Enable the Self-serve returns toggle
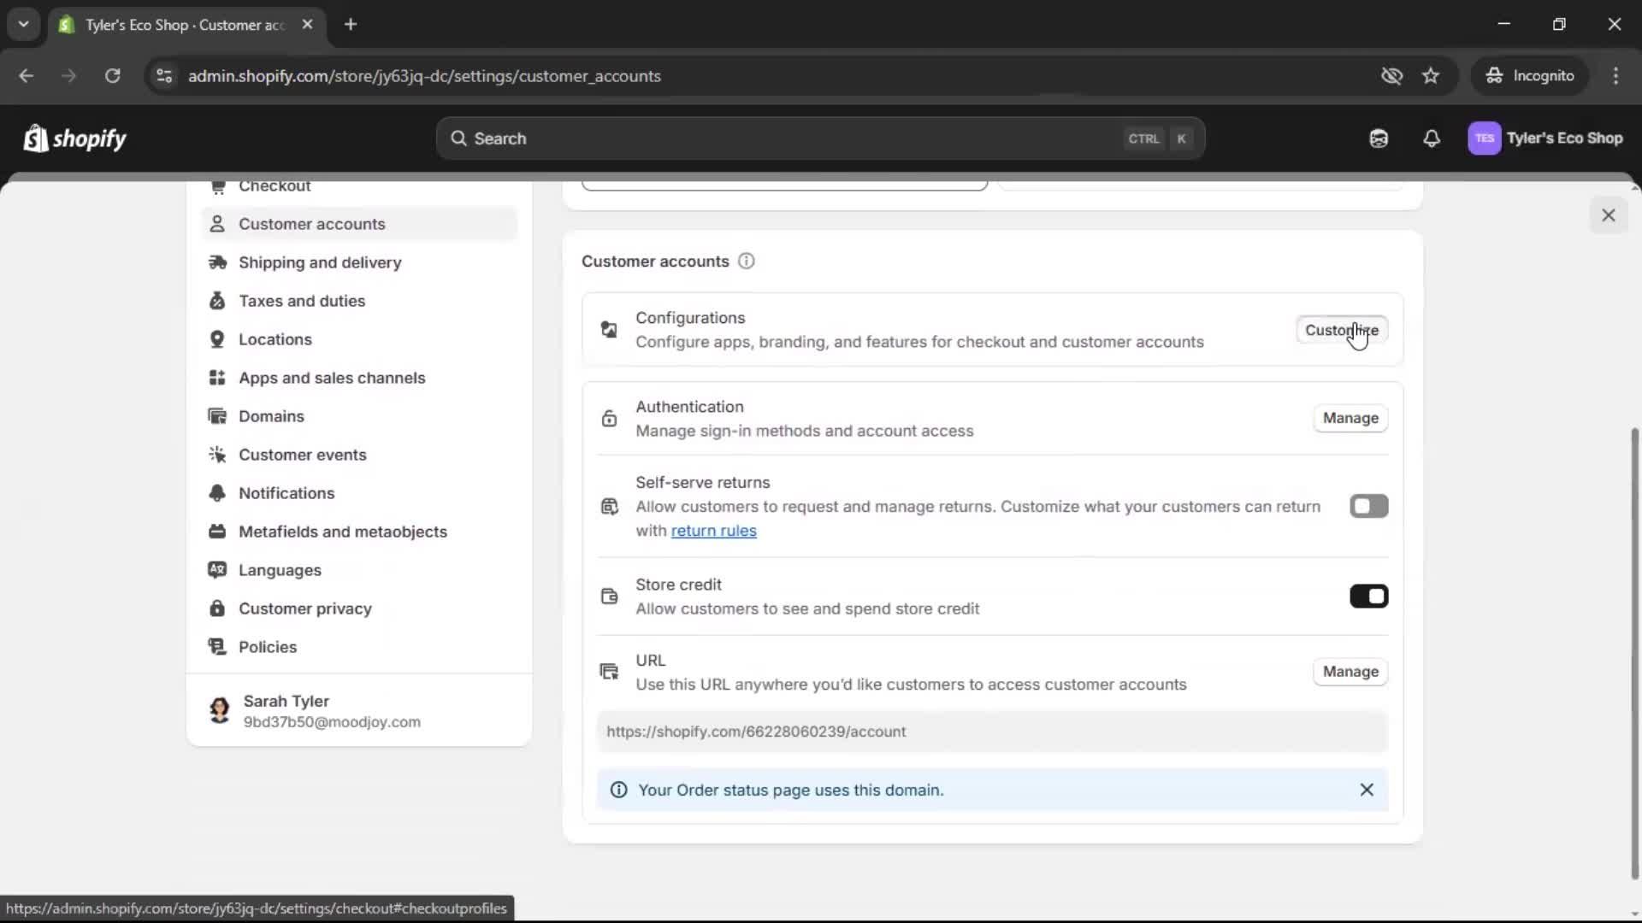The width and height of the screenshot is (1642, 923). tap(1368, 506)
